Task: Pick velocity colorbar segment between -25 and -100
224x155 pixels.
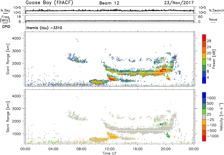Action: [204, 122]
